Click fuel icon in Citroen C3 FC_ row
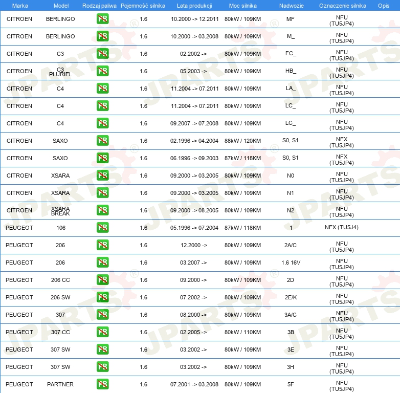The height and width of the screenshot is (393, 400). coord(102,54)
